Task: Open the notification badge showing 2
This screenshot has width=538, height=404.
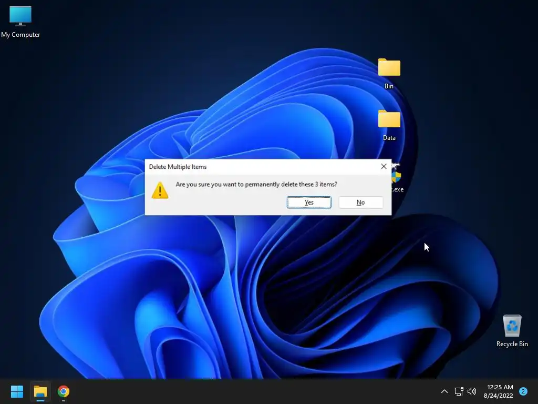Action: point(523,391)
